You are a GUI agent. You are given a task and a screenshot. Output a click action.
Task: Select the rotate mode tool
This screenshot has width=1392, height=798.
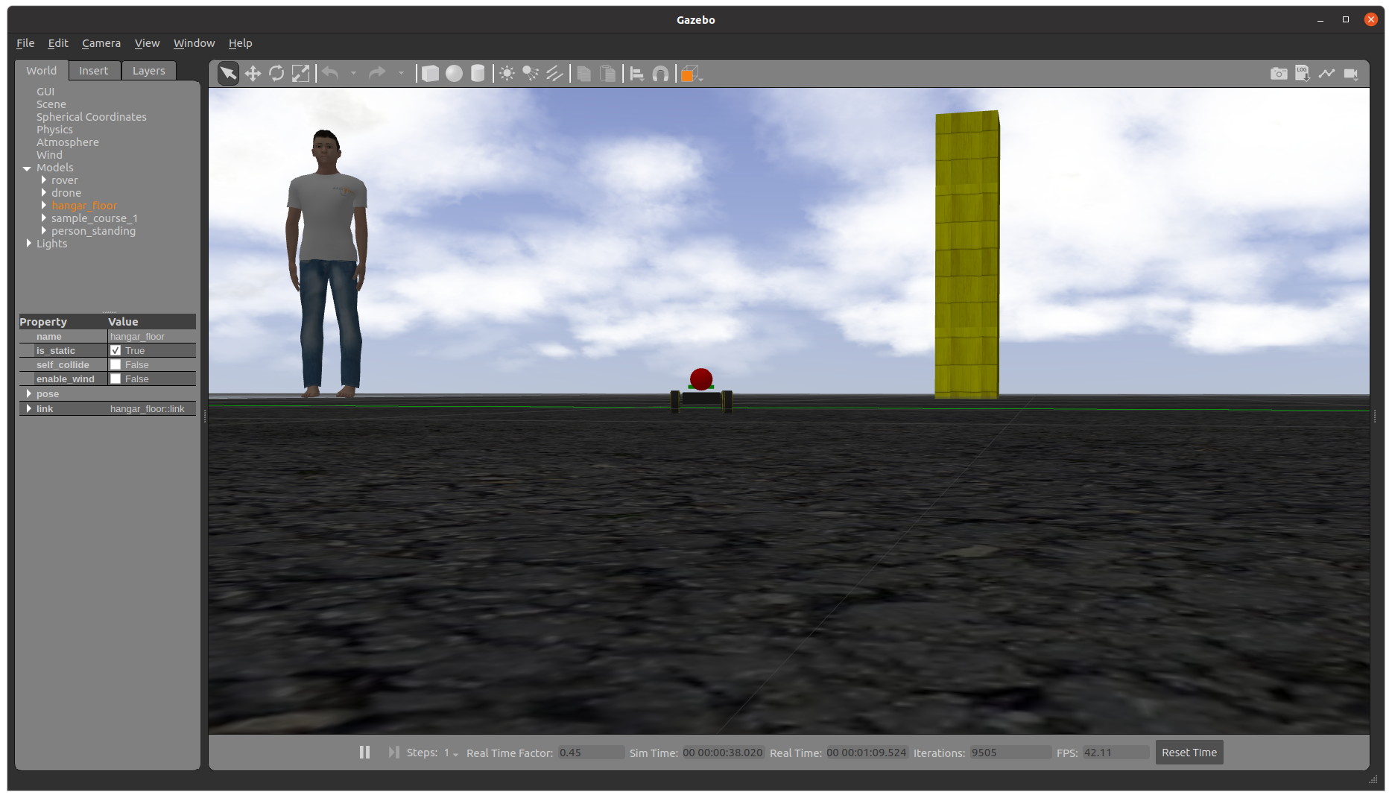click(x=276, y=73)
